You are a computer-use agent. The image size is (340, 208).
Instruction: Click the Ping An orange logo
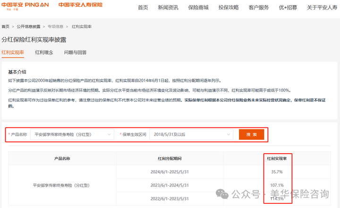25,5
